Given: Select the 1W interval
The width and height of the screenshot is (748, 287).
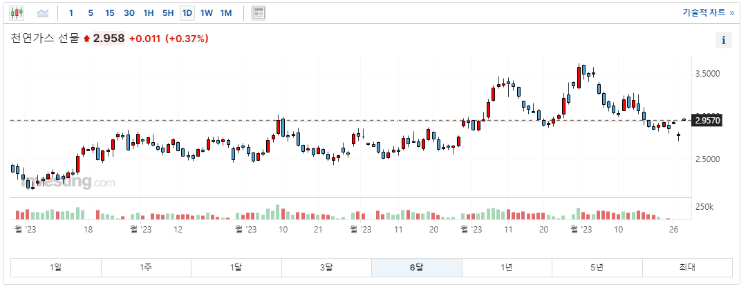Looking at the screenshot, I should click(207, 13).
